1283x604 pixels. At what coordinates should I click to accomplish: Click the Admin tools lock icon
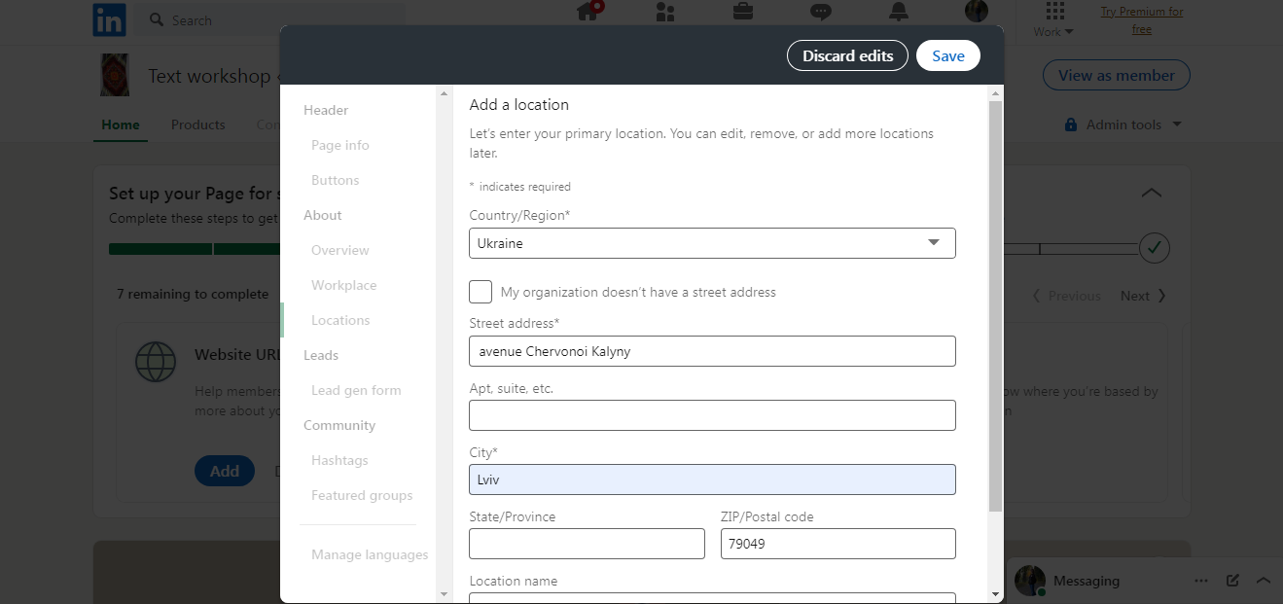click(1071, 124)
